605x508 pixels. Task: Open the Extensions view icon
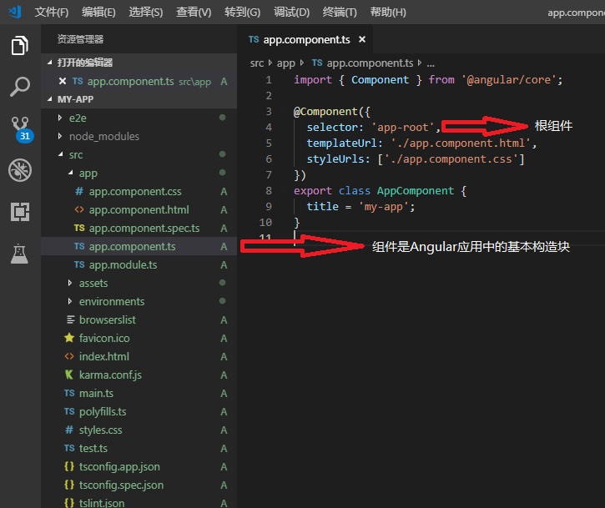20,212
